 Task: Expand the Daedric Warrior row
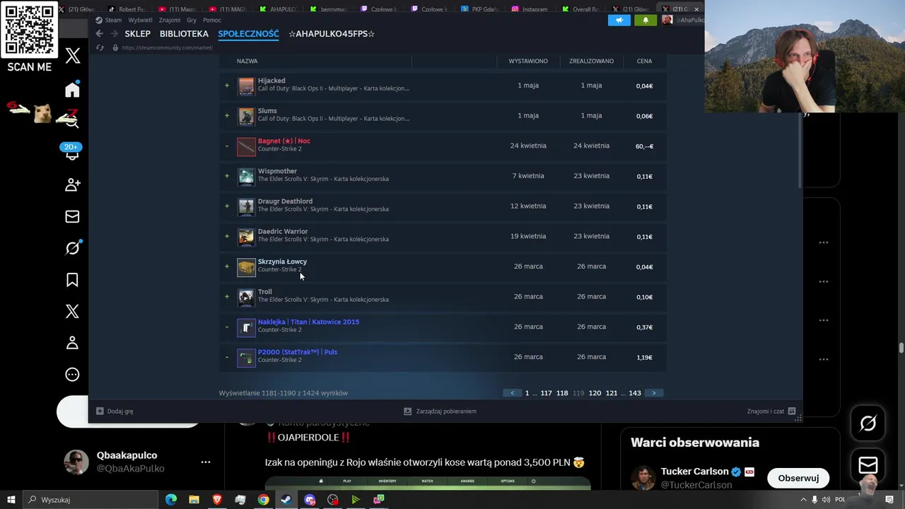pos(227,236)
